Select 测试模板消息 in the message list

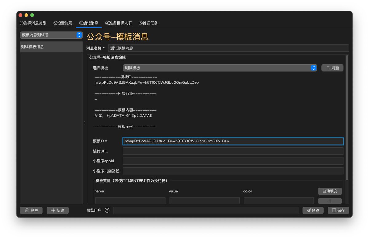coord(51,47)
